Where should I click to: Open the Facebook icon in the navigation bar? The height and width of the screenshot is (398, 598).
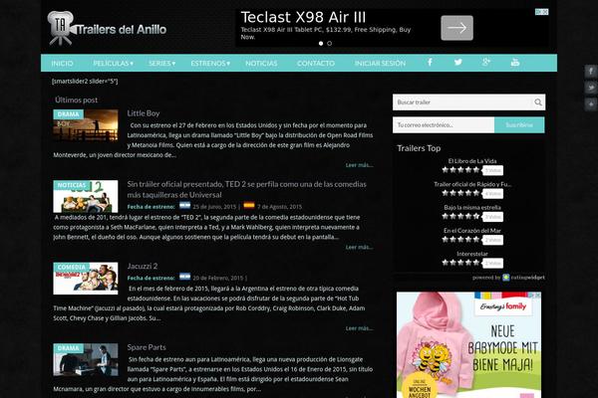point(430,62)
